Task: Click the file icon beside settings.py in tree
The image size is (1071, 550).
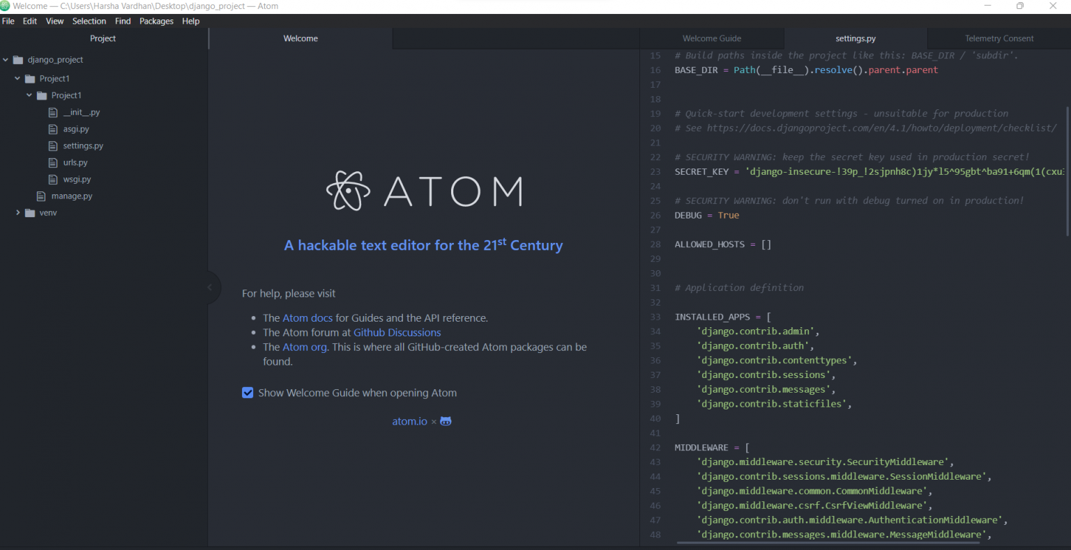Action: [x=53, y=146]
